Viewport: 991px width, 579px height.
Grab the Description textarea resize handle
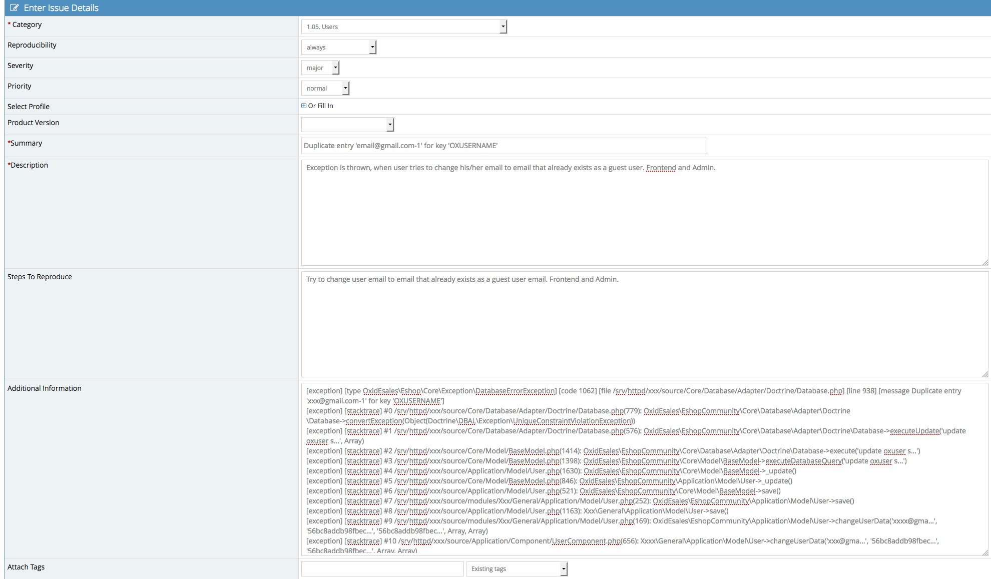pos(985,263)
